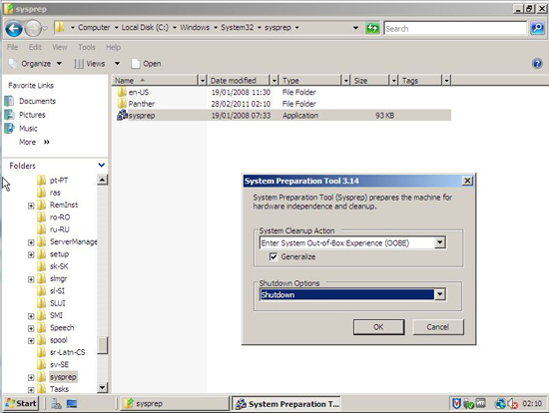The width and height of the screenshot is (549, 413).
Task: Collapse the Folders pane chevron
Action: click(102, 166)
